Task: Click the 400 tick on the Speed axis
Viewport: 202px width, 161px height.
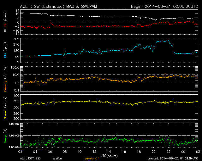Action: [x=16, y=96]
